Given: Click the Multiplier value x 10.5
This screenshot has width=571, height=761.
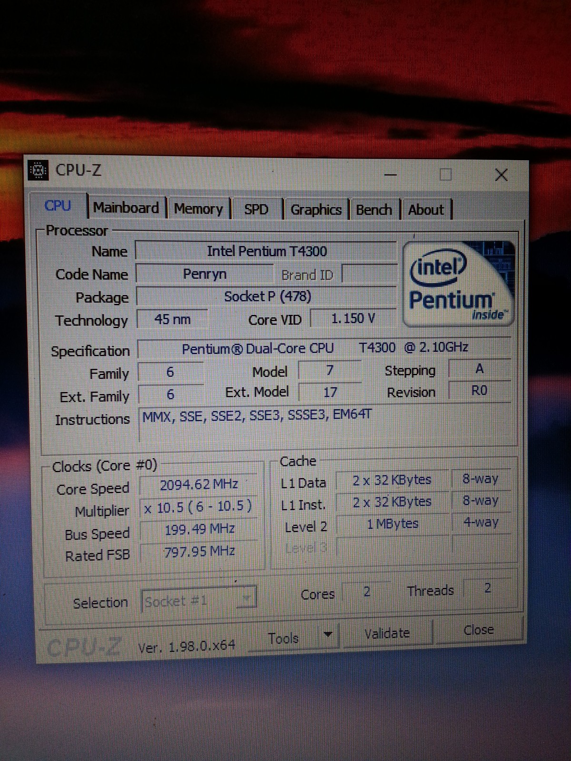Looking at the screenshot, I should click(199, 507).
